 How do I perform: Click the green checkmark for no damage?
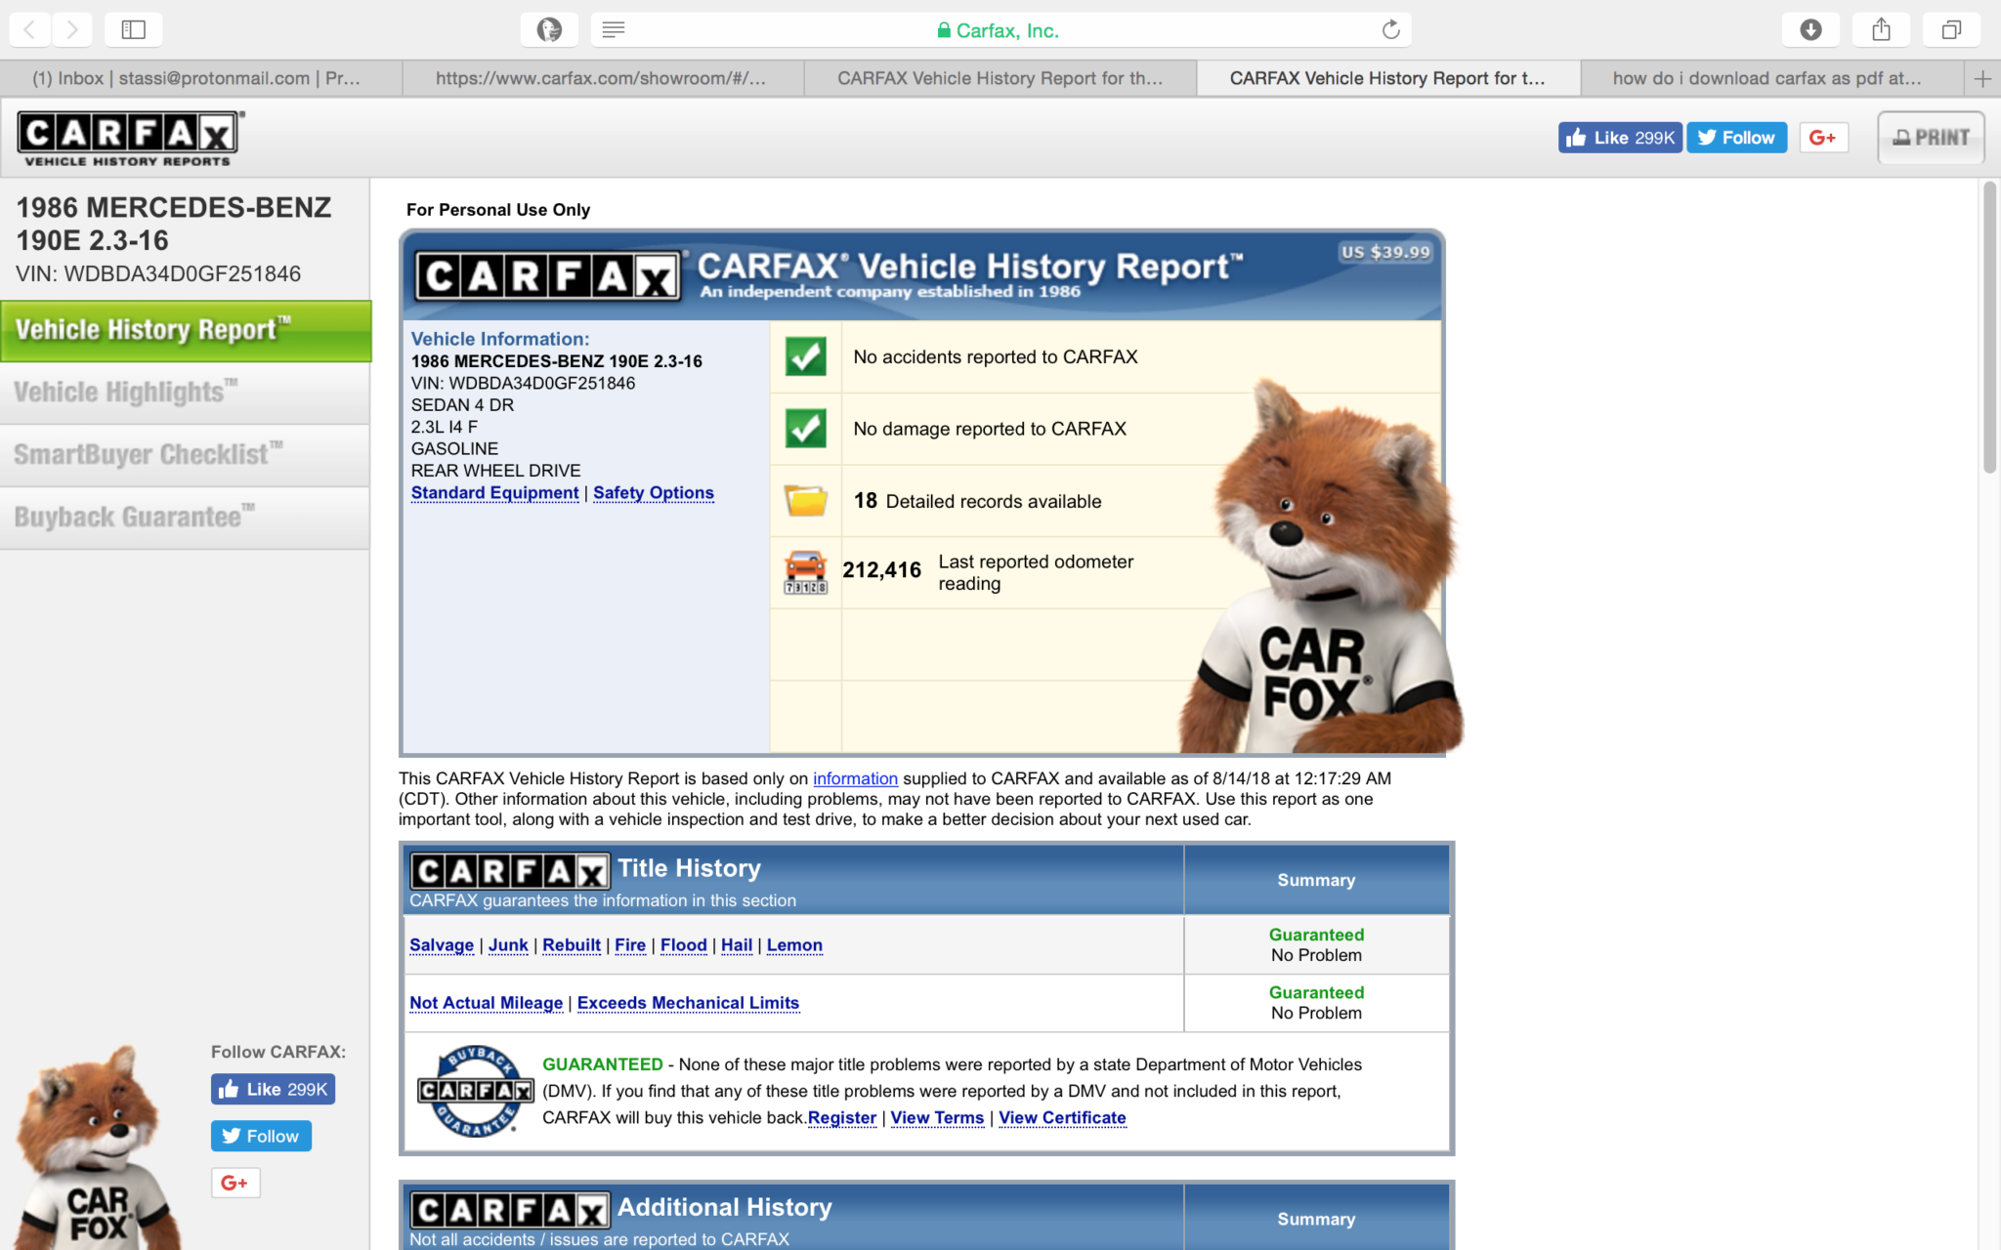tap(805, 428)
